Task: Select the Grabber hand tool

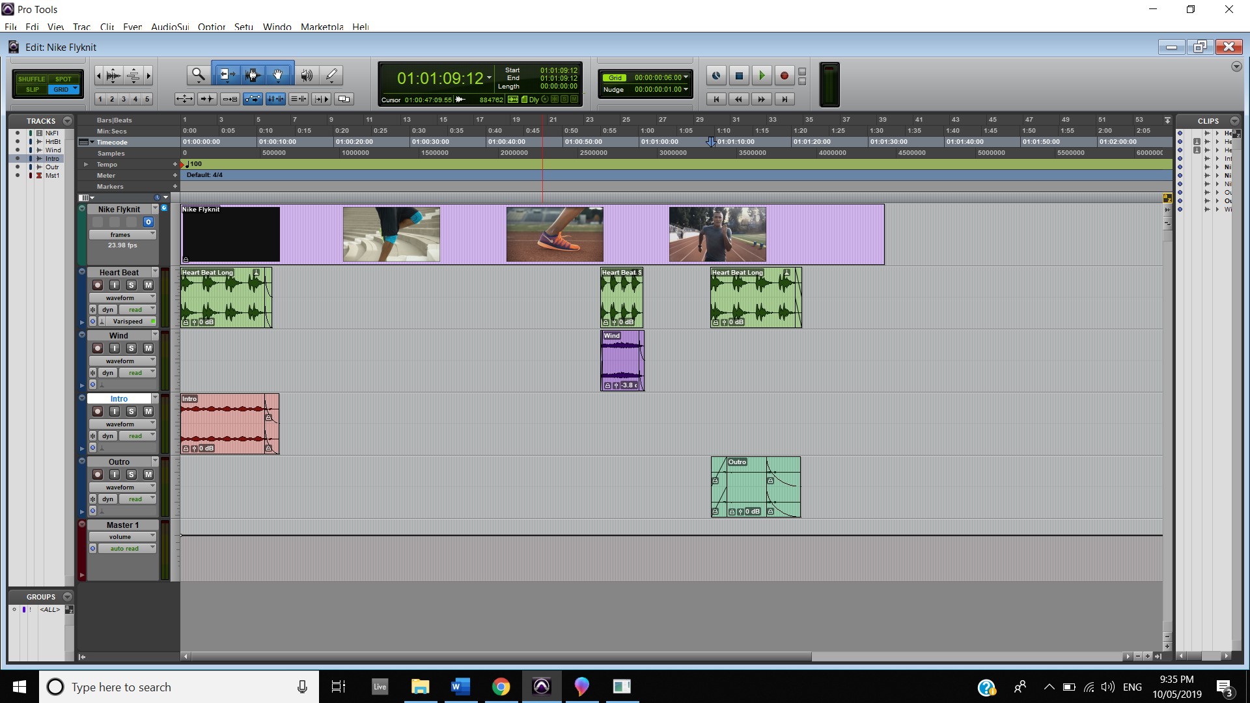Action: tap(278, 76)
